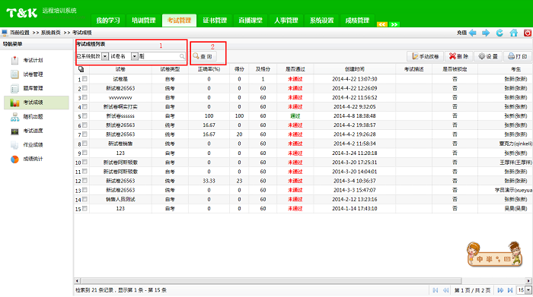Select the row 3 vvvvvvvvv checkbox

[x=85, y=97]
